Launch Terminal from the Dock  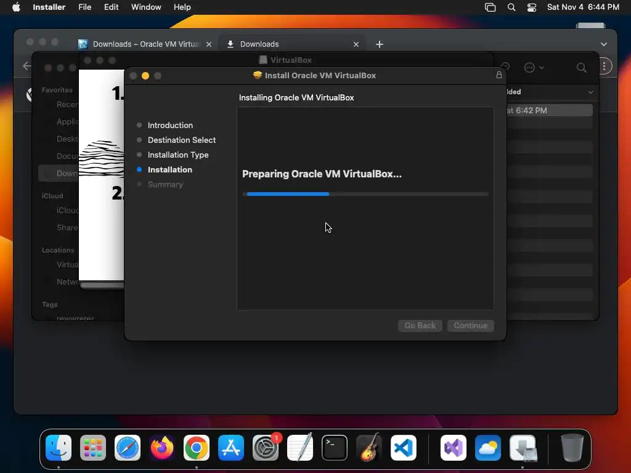[x=335, y=448]
